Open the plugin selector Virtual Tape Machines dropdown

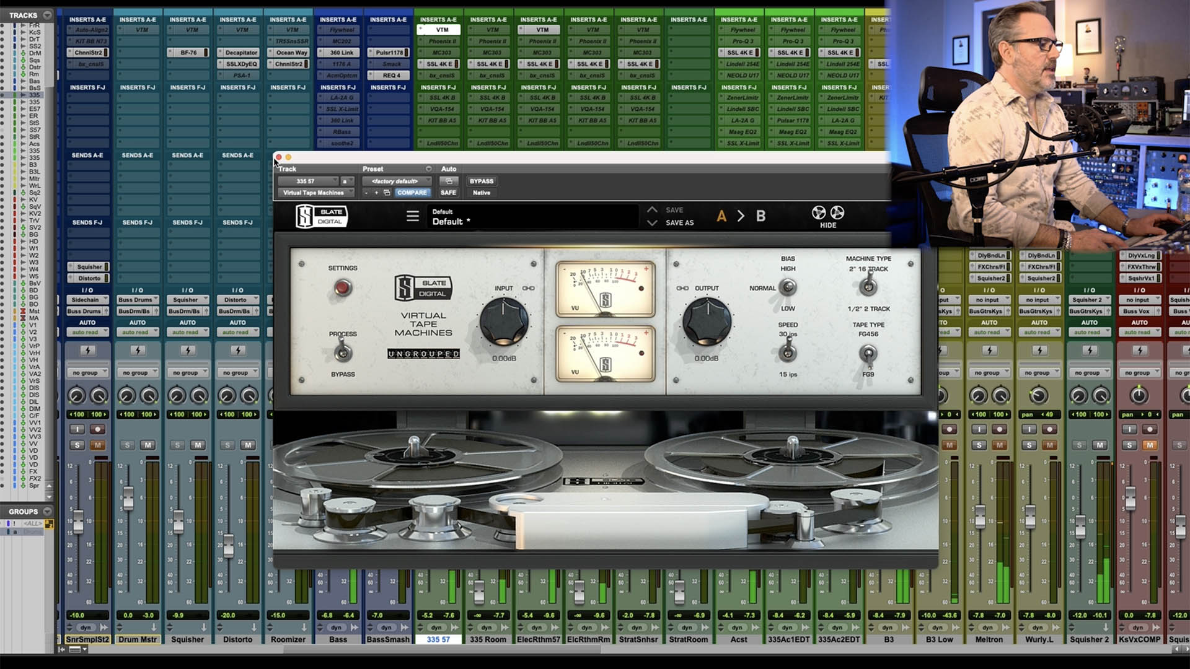(316, 193)
